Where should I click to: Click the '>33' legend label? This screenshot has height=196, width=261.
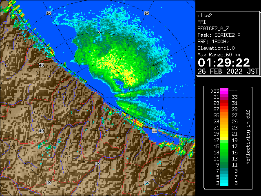[x=215, y=91]
